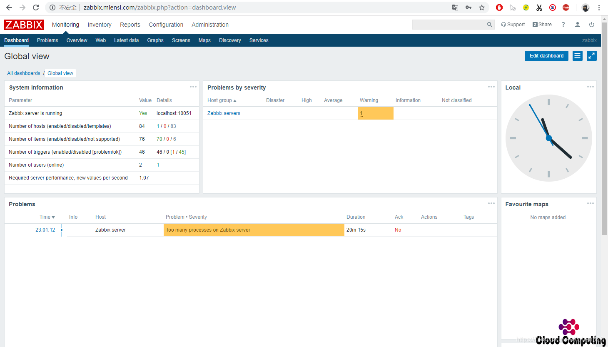The height and width of the screenshot is (347, 608).
Task: Open the Inventory menu
Action: click(100, 25)
